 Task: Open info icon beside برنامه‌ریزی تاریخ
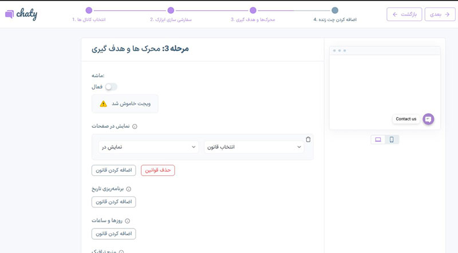click(x=128, y=189)
